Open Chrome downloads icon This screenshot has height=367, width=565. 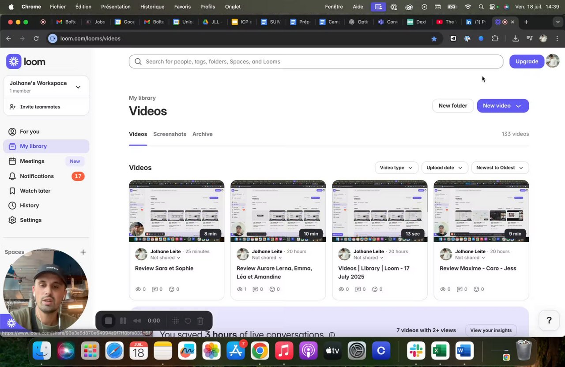(515, 38)
